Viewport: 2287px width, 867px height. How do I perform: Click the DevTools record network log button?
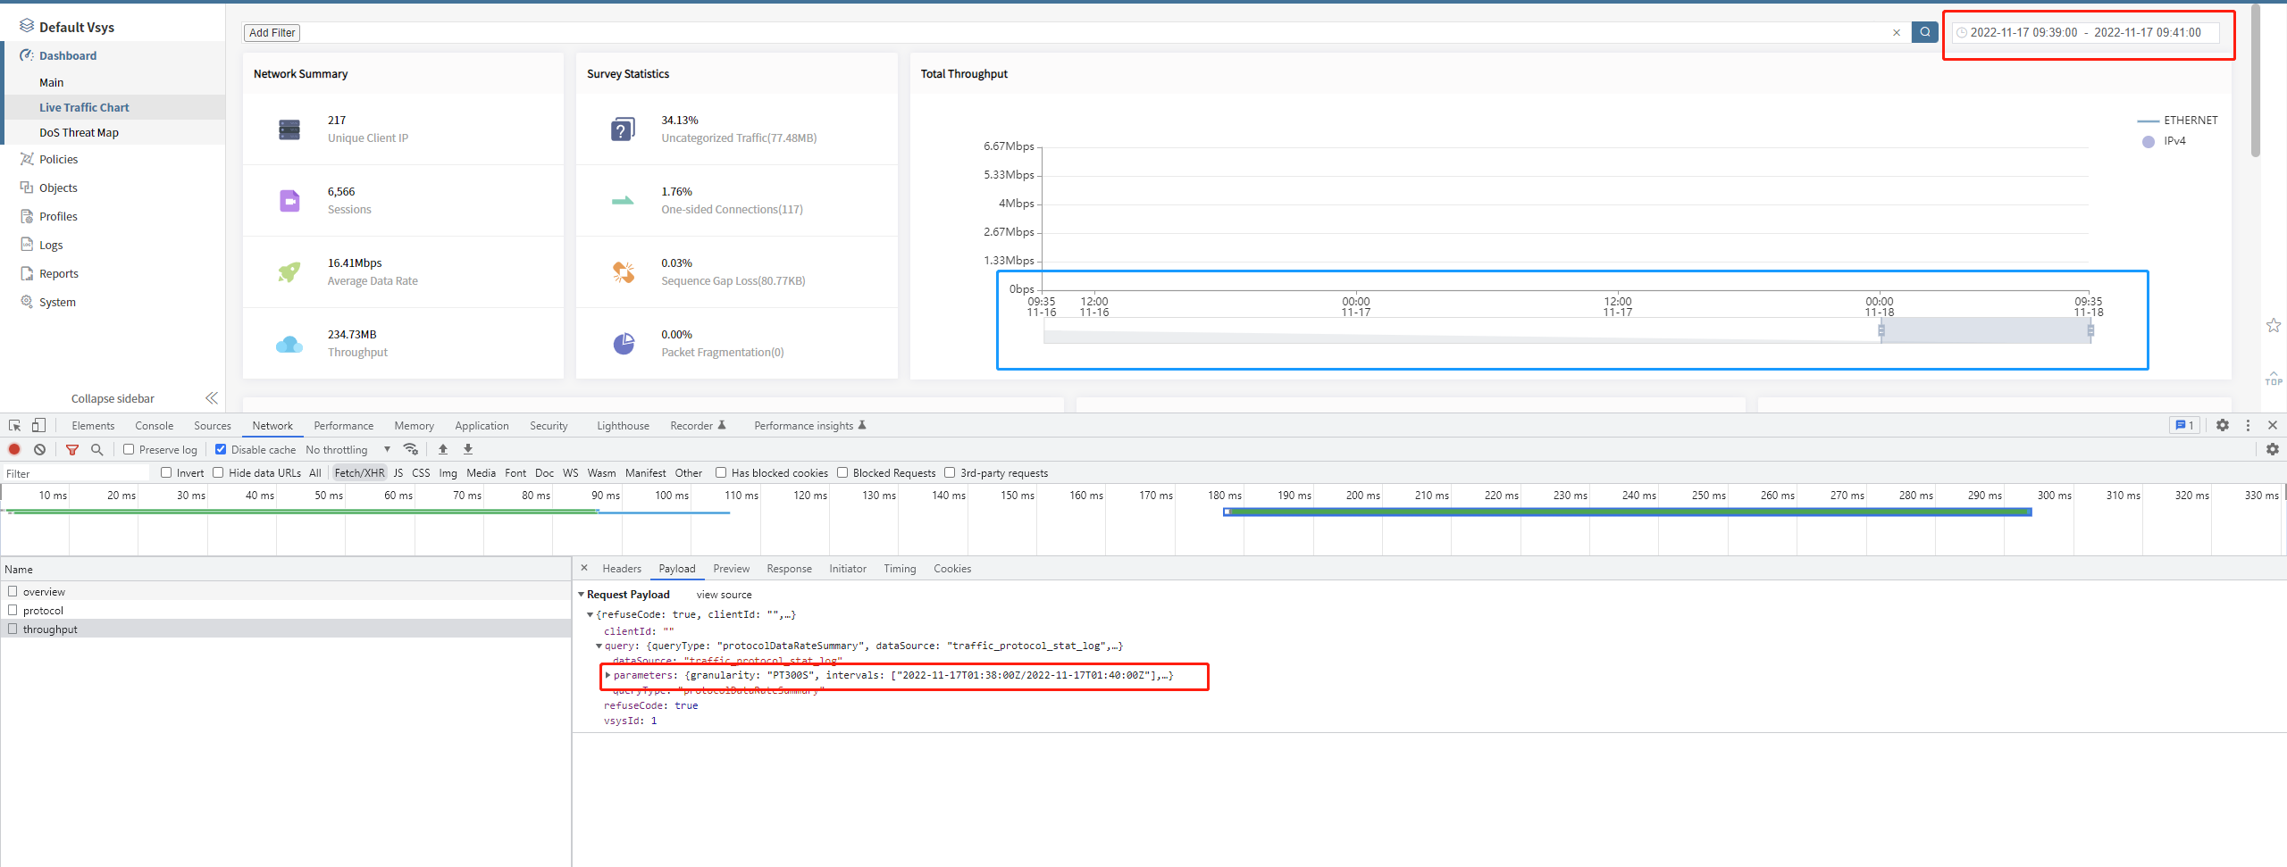click(14, 449)
